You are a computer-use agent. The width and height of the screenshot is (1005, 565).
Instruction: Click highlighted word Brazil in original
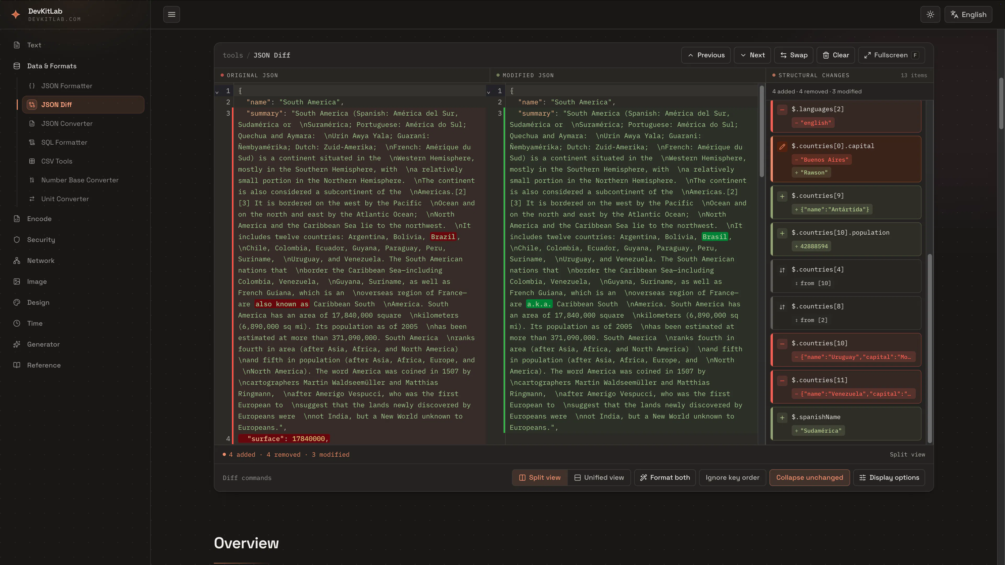[443, 237]
